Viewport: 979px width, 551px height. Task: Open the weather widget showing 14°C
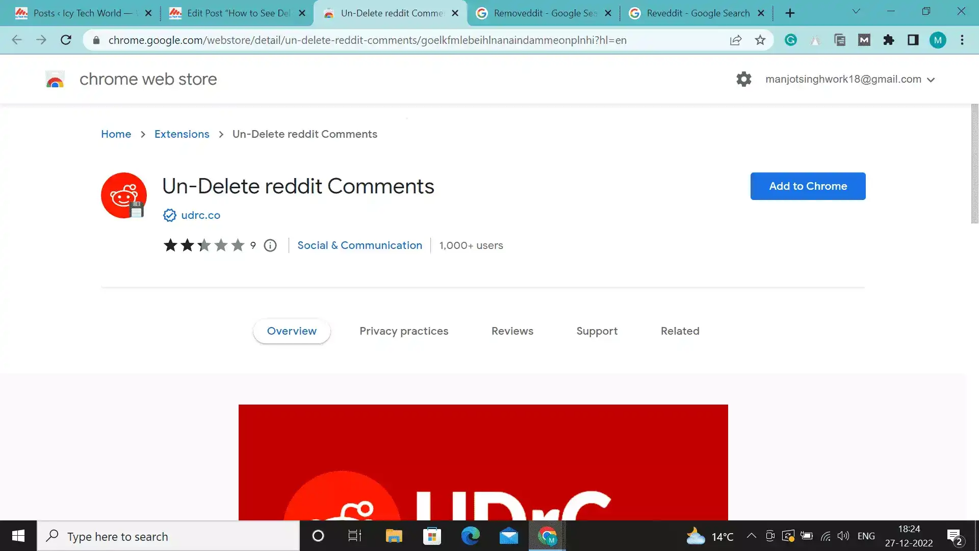pos(710,536)
